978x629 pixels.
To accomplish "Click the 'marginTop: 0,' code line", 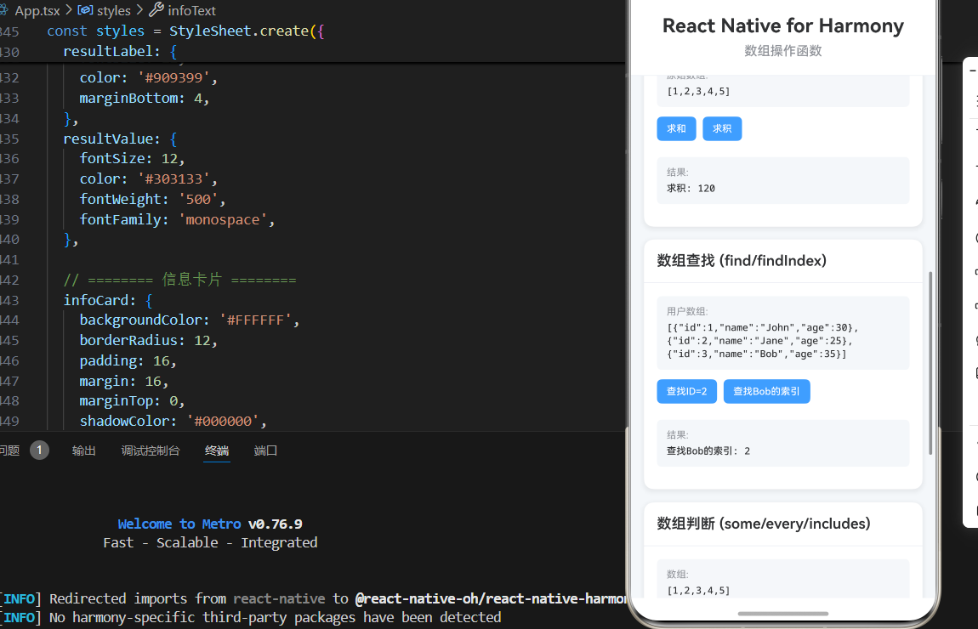I will [x=132, y=401].
